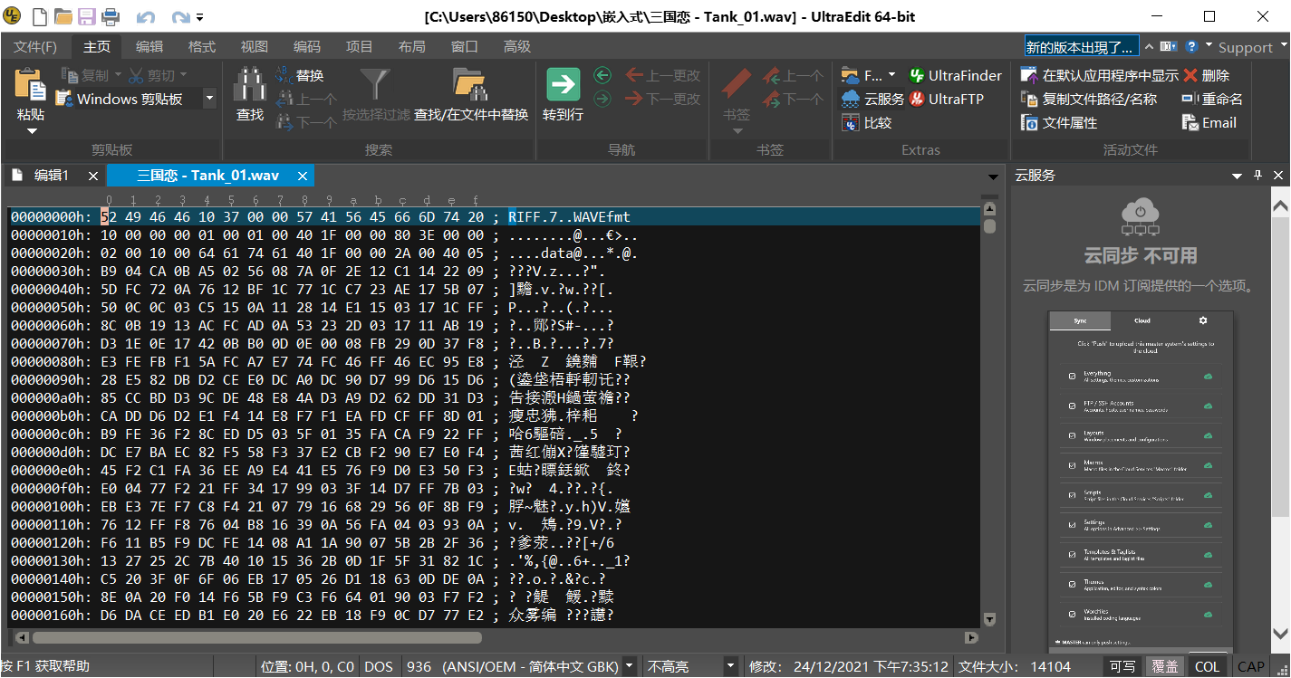Open the quick access toolbar customize arrow
Image resolution: width=1291 pixels, height=678 pixels.
199,17
